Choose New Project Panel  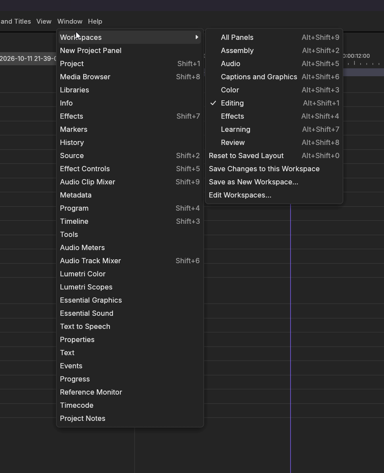click(x=130, y=50)
